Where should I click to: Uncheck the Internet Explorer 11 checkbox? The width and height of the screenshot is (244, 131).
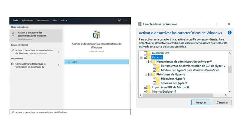point(145,91)
